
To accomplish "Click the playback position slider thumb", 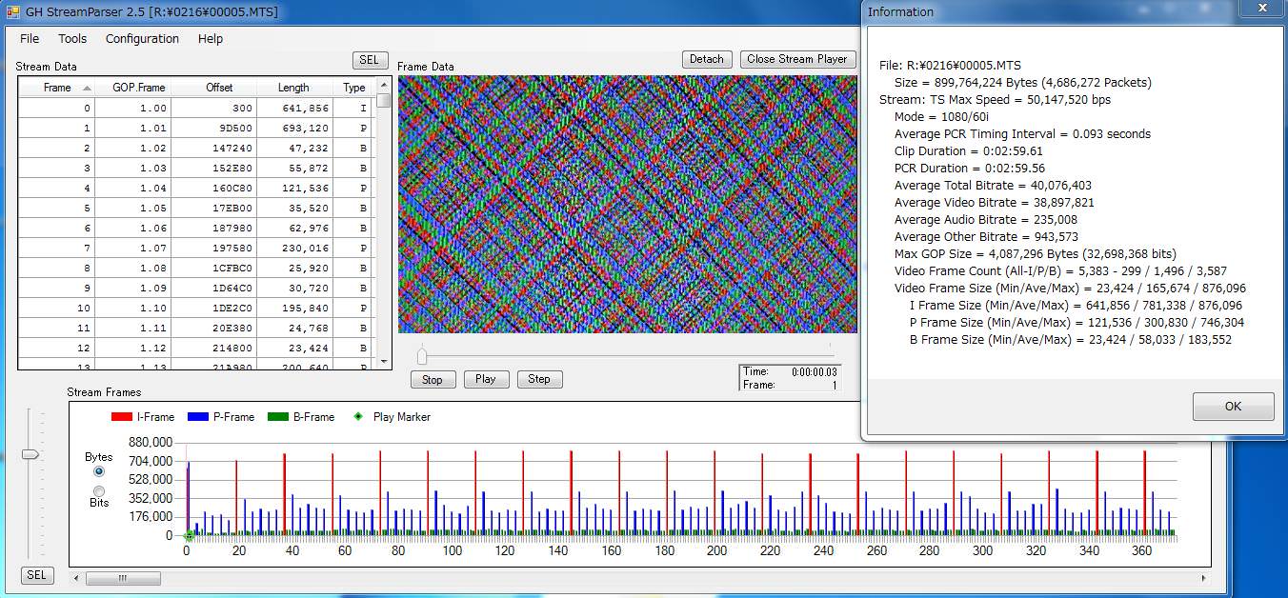I will [422, 356].
